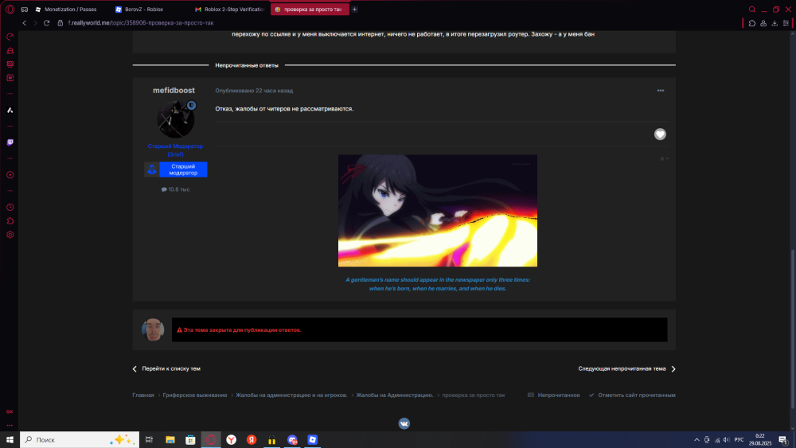Open the Windows Start button
This screenshot has width=796, height=448.
(x=10, y=440)
